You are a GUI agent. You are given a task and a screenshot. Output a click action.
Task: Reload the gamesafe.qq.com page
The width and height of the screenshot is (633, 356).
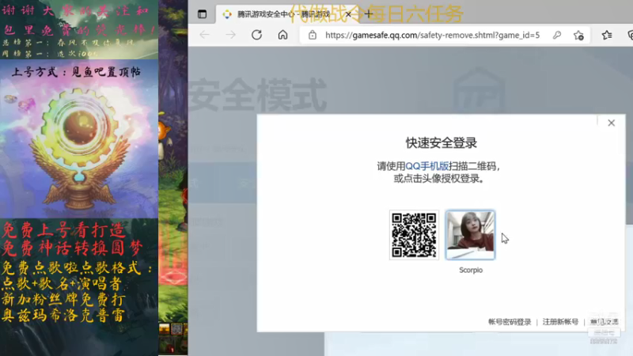256,35
